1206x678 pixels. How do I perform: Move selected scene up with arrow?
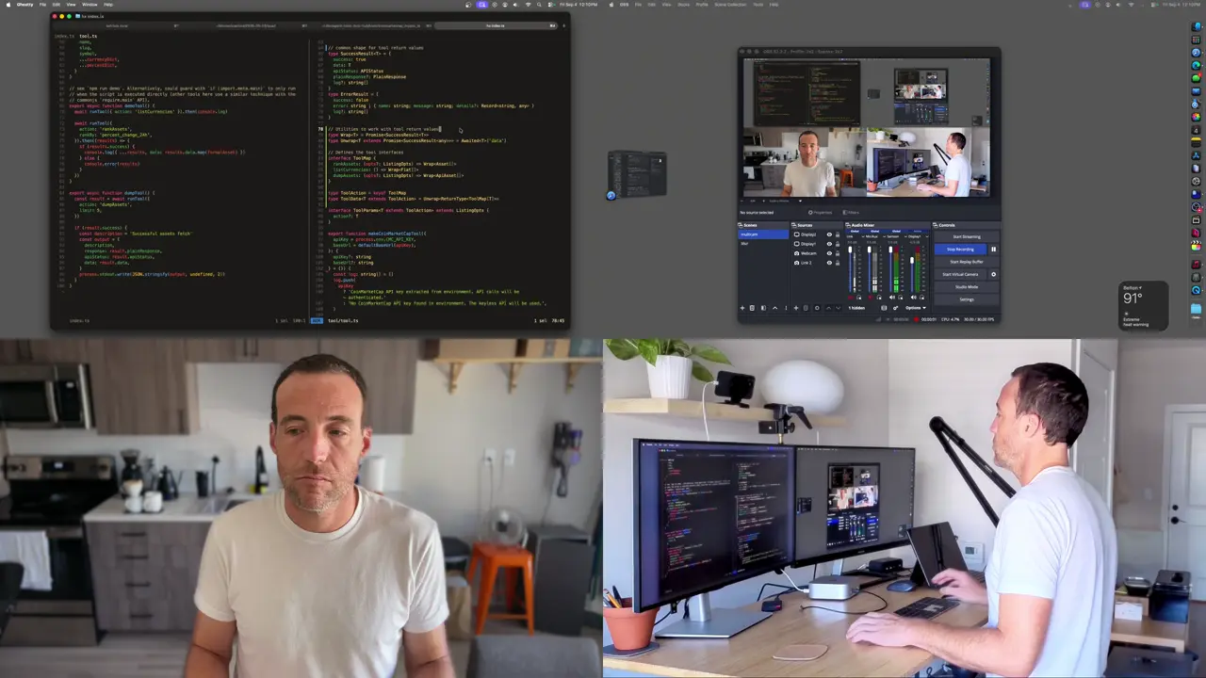(x=775, y=308)
